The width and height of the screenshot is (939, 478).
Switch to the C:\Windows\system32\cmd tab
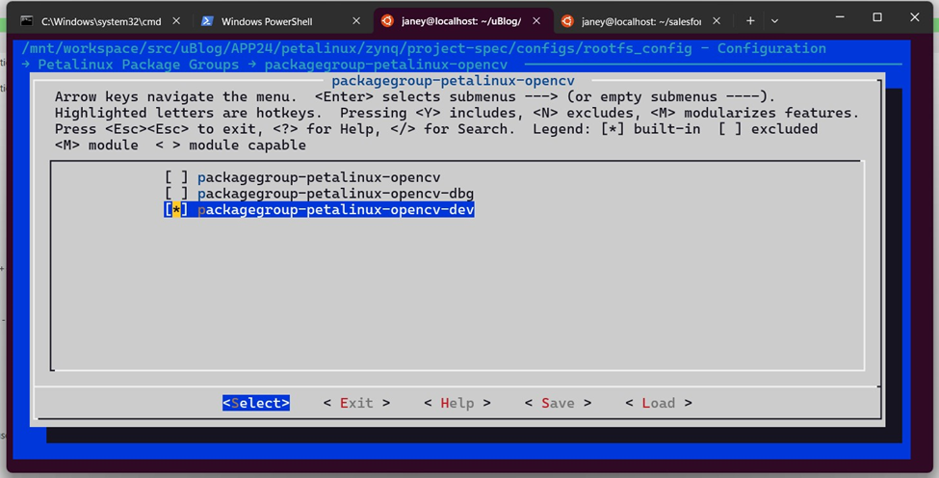point(100,21)
